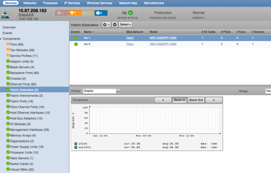Click the green check beside Fabric Extenders
The image size is (271, 173).
pos(8,90)
